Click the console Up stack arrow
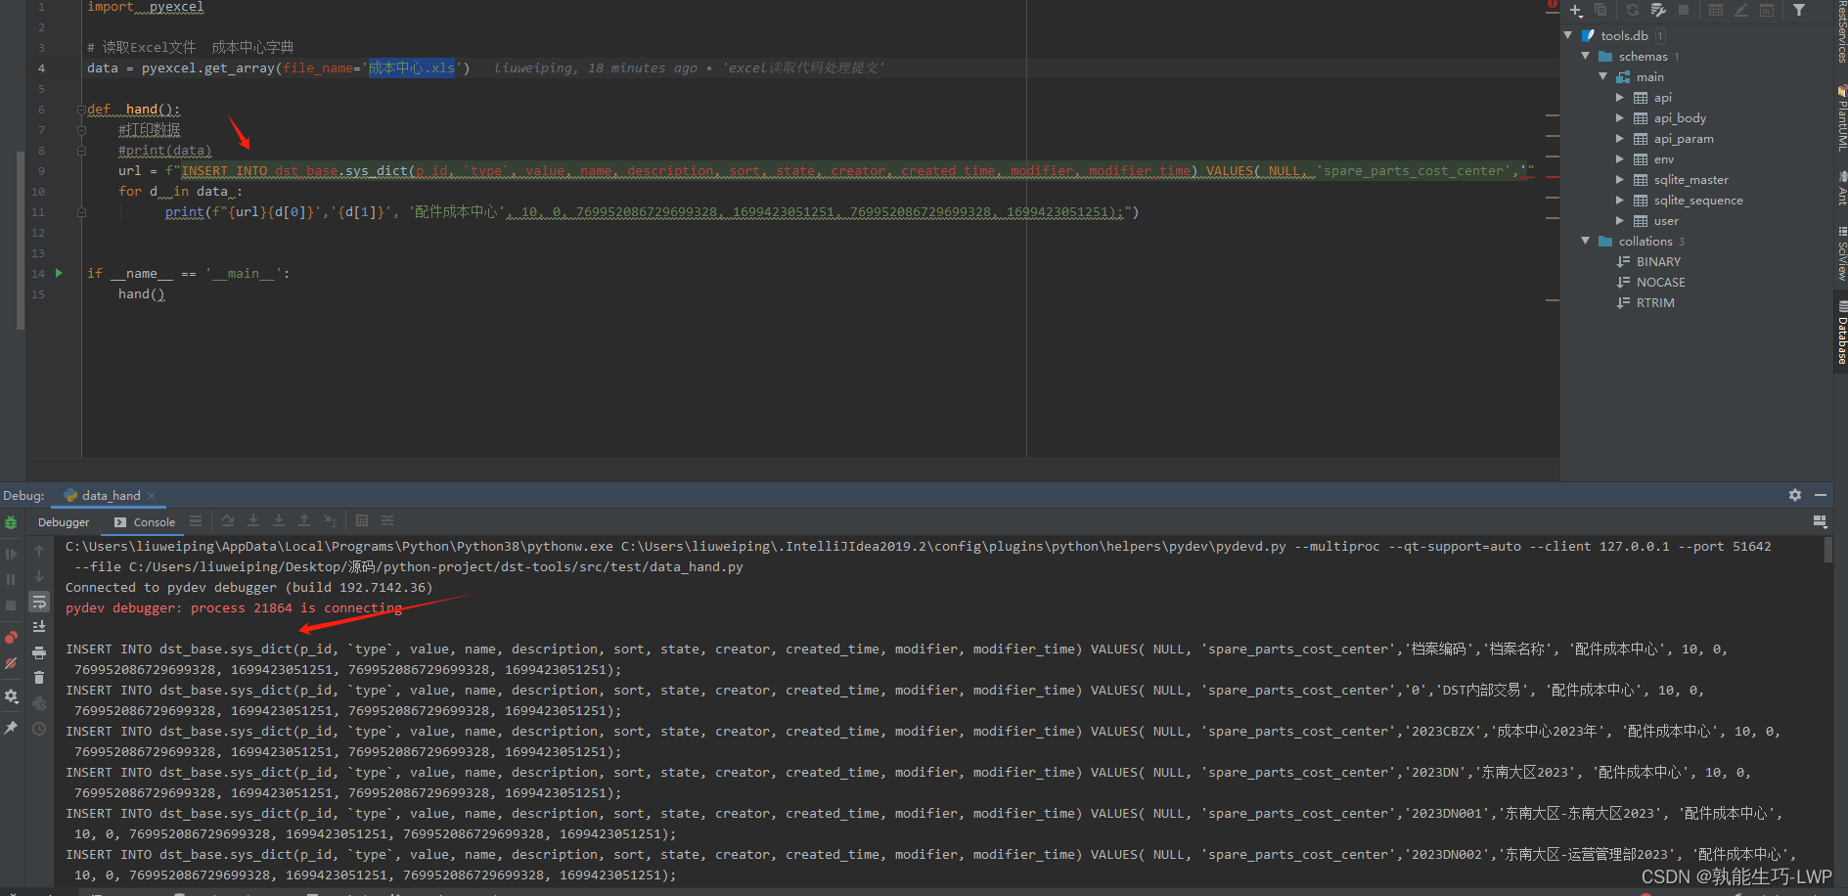This screenshot has height=896, width=1848. 39,552
